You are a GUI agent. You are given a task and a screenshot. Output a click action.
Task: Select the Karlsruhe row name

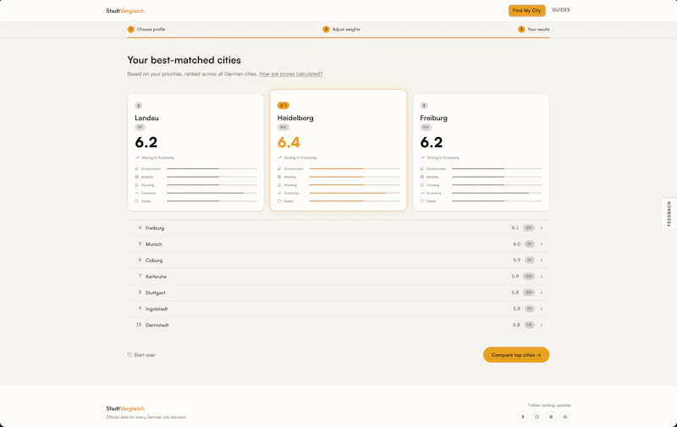click(156, 276)
